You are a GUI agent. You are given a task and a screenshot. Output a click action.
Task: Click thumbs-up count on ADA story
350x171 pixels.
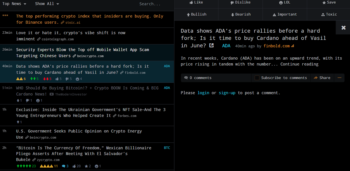click(58, 79)
